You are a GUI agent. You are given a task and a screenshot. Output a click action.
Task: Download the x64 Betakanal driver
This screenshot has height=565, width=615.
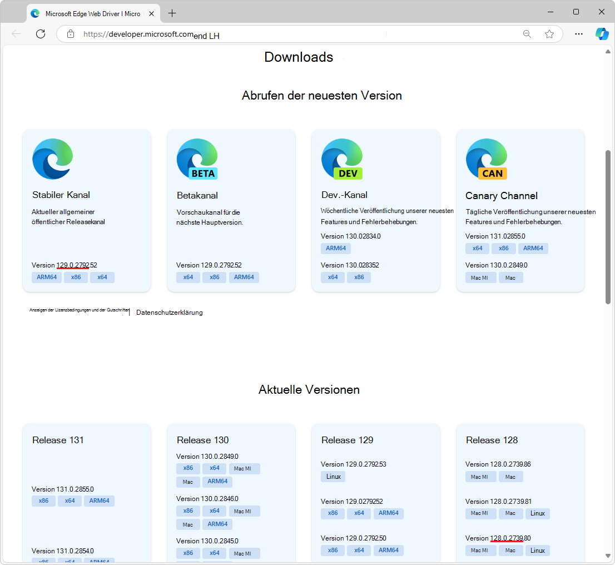[188, 277]
